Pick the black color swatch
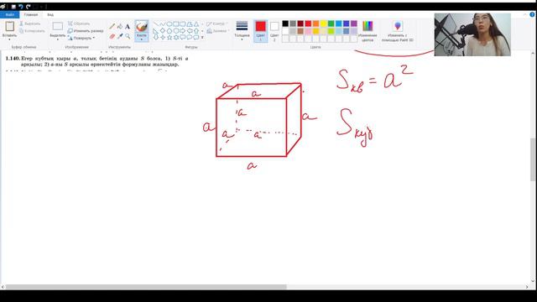 (285, 23)
